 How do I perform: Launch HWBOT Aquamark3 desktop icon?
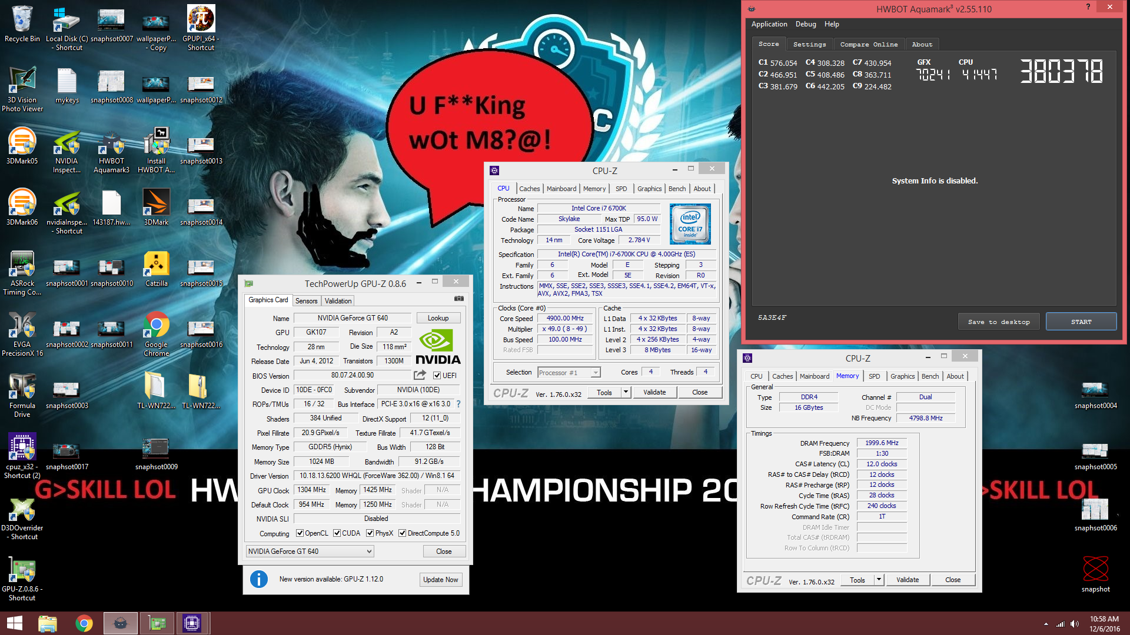click(111, 151)
